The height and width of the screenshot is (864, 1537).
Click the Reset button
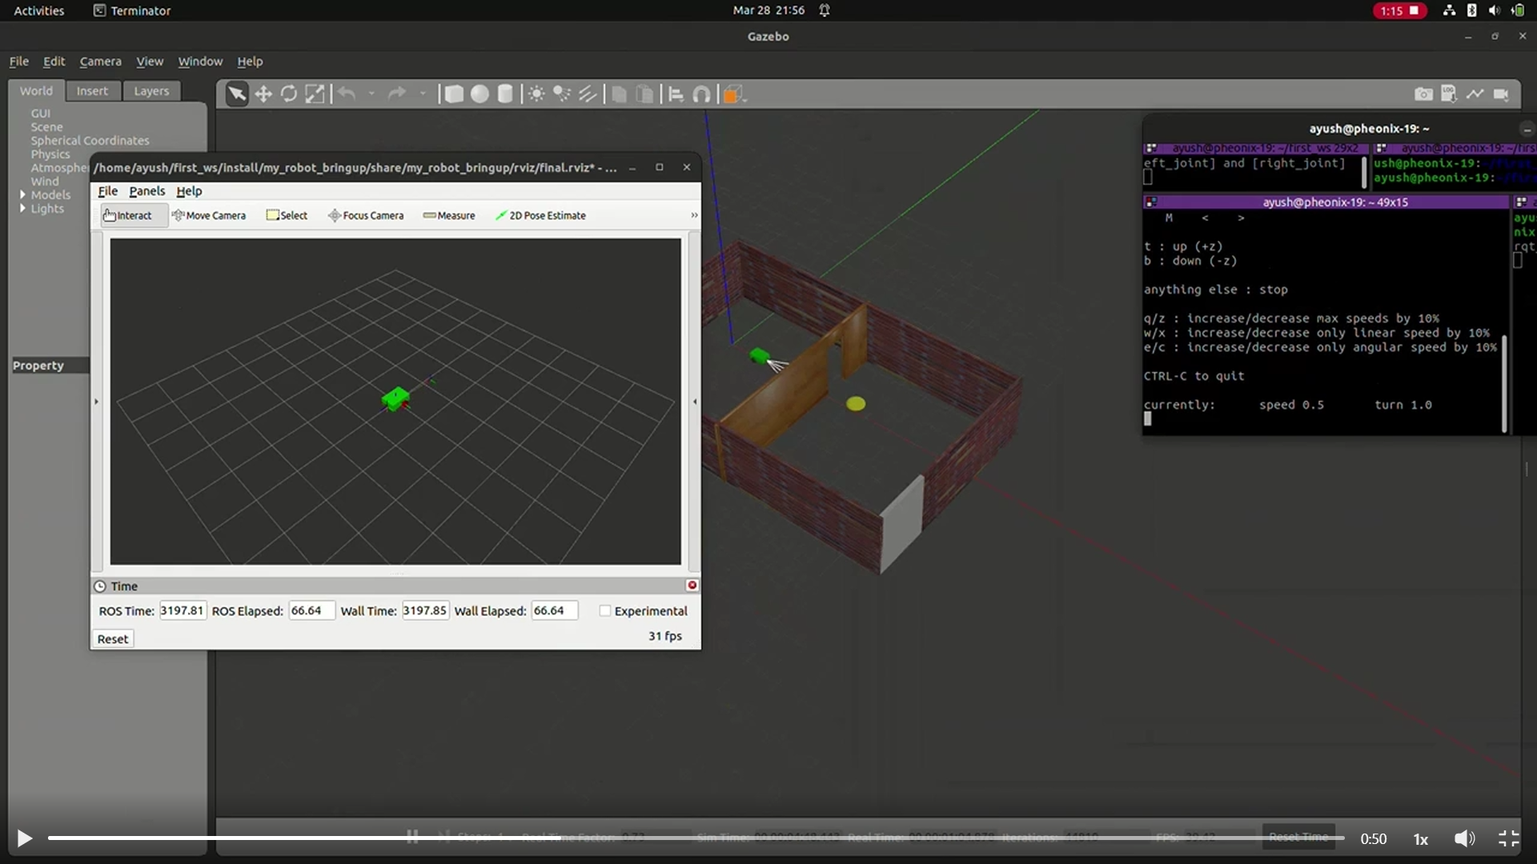tap(112, 638)
